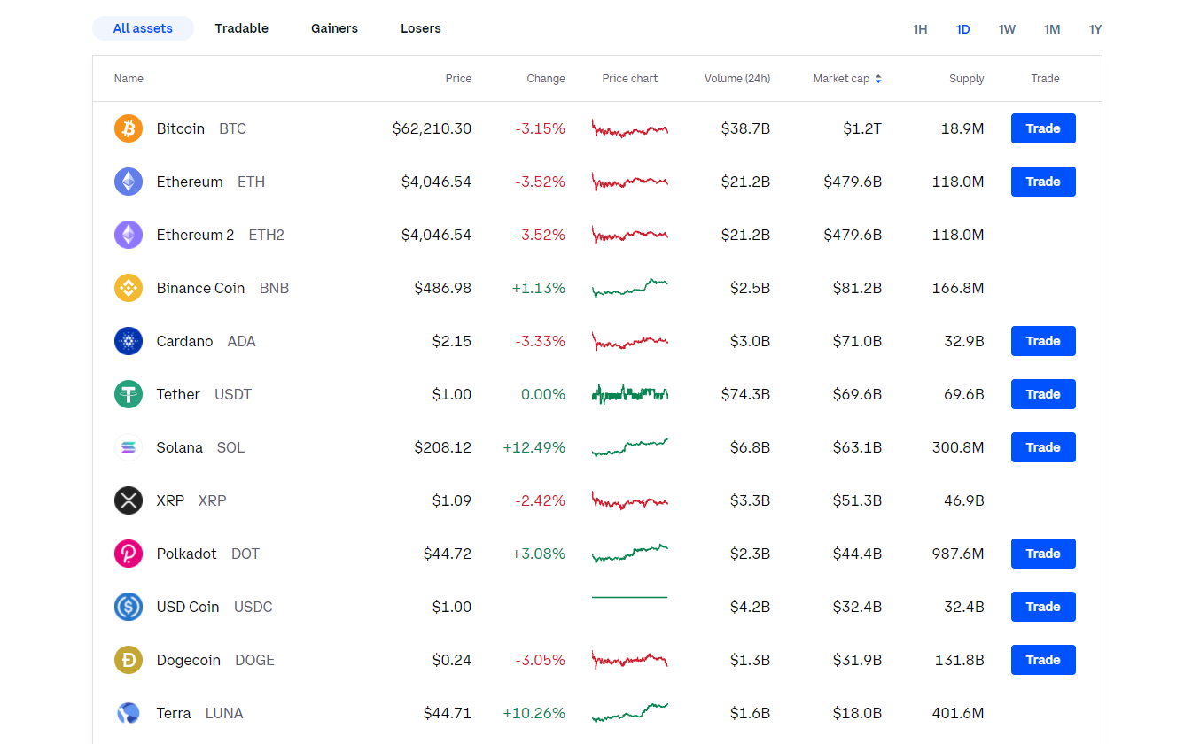Click the Trade button for USD Coin

point(1043,607)
